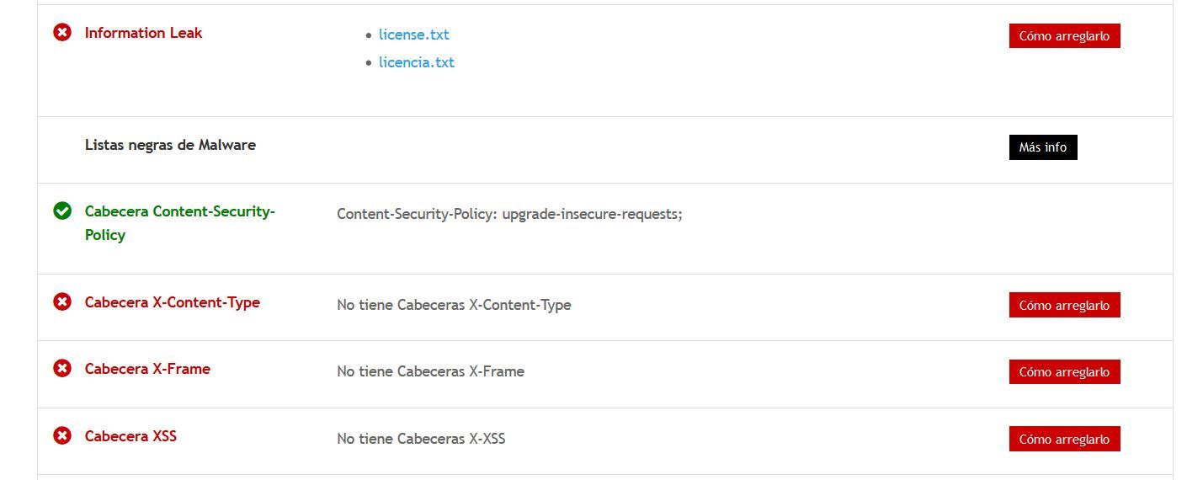This screenshot has width=1187, height=480.
Task: Click Más info for Listas negras de Malware
Action: pos(1043,147)
